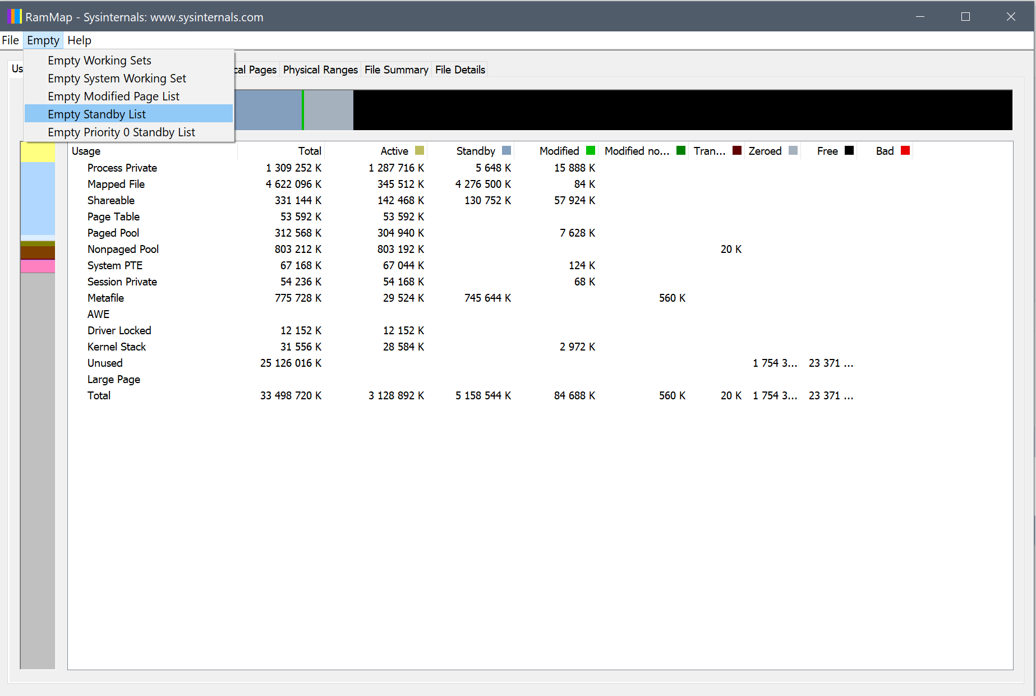Viewport: 1036px width, 696px height.
Task: Click the yellow Process Private block in usage bar
Action: (38, 152)
